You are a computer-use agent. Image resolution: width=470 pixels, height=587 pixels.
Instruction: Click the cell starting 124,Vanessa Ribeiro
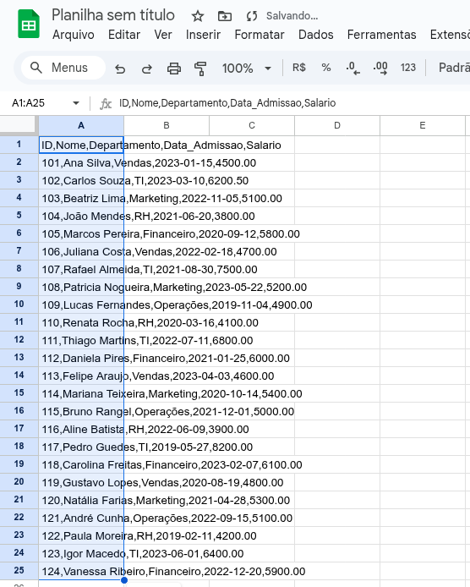click(x=81, y=571)
